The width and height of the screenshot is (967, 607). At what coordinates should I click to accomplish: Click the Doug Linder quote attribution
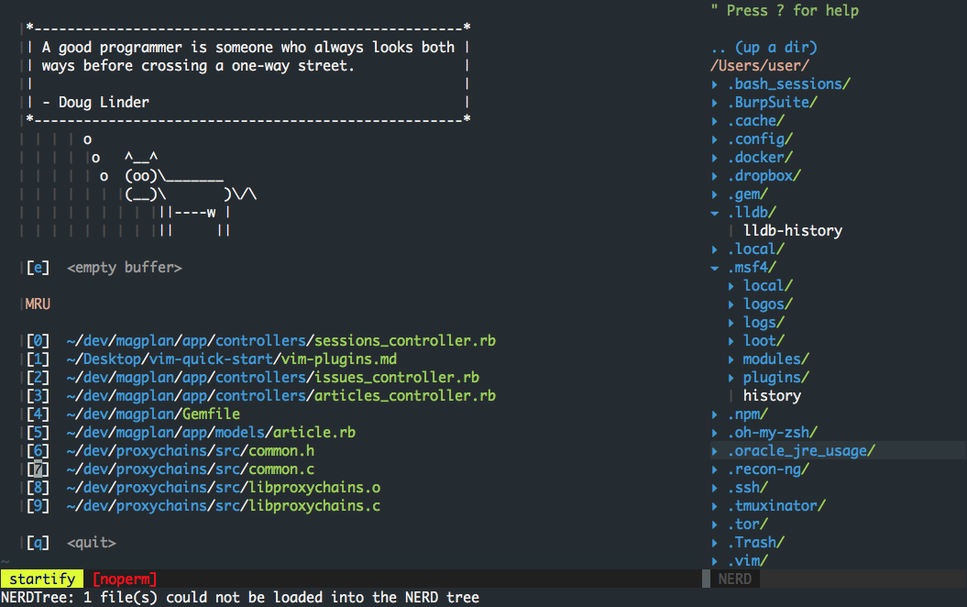pyautogui.click(x=95, y=103)
